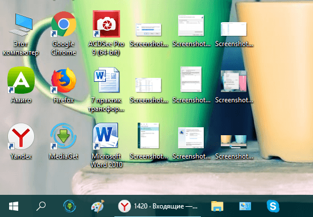Open Skype from the taskbar
313x217 pixels.
pos(273,206)
